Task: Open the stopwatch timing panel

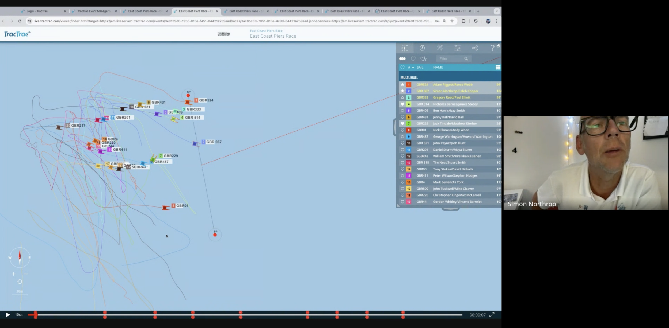Action: click(x=422, y=48)
